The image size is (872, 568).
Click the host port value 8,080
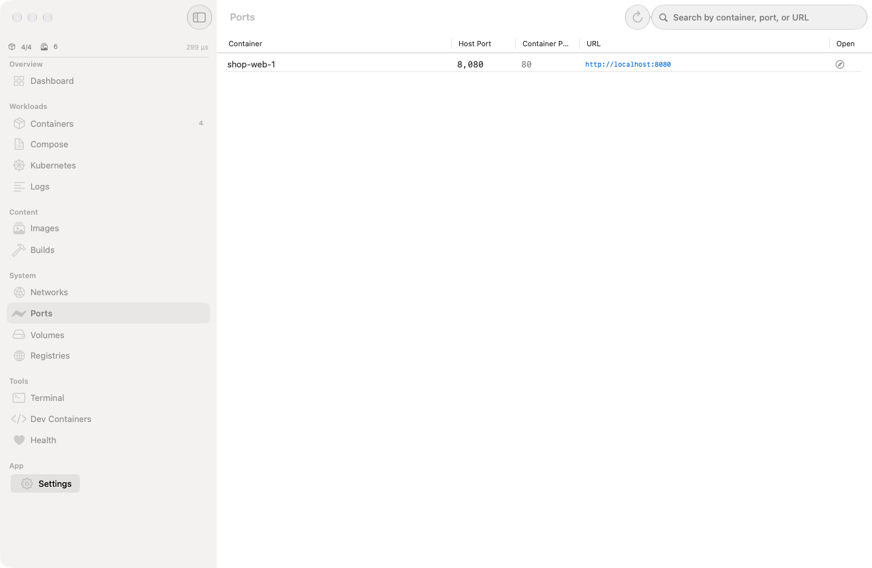point(470,65)
